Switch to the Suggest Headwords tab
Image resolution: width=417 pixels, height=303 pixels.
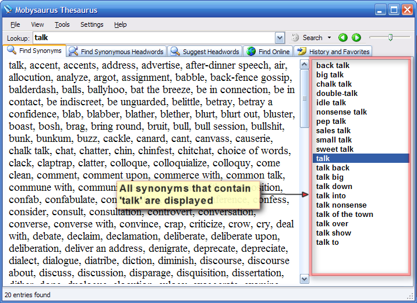(x=205, y=52)
